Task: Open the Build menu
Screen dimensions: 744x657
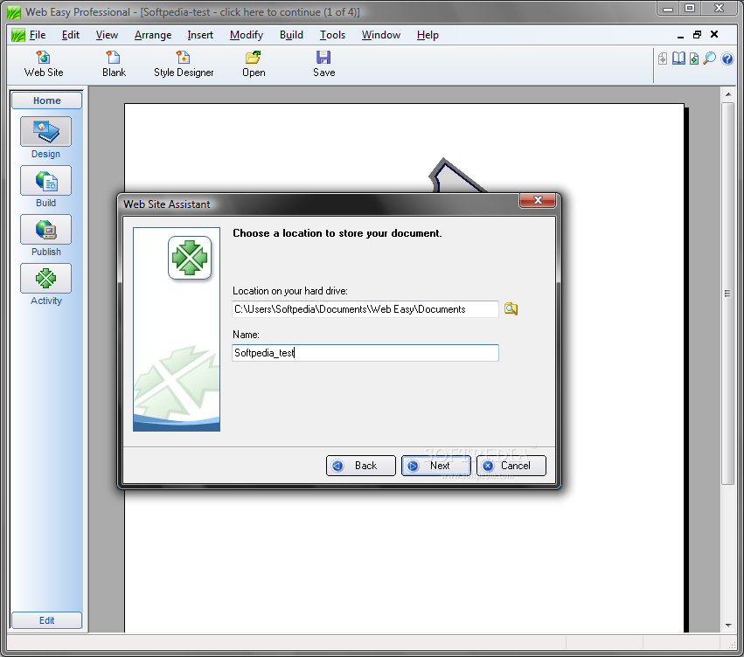Action: click(291, 35)
